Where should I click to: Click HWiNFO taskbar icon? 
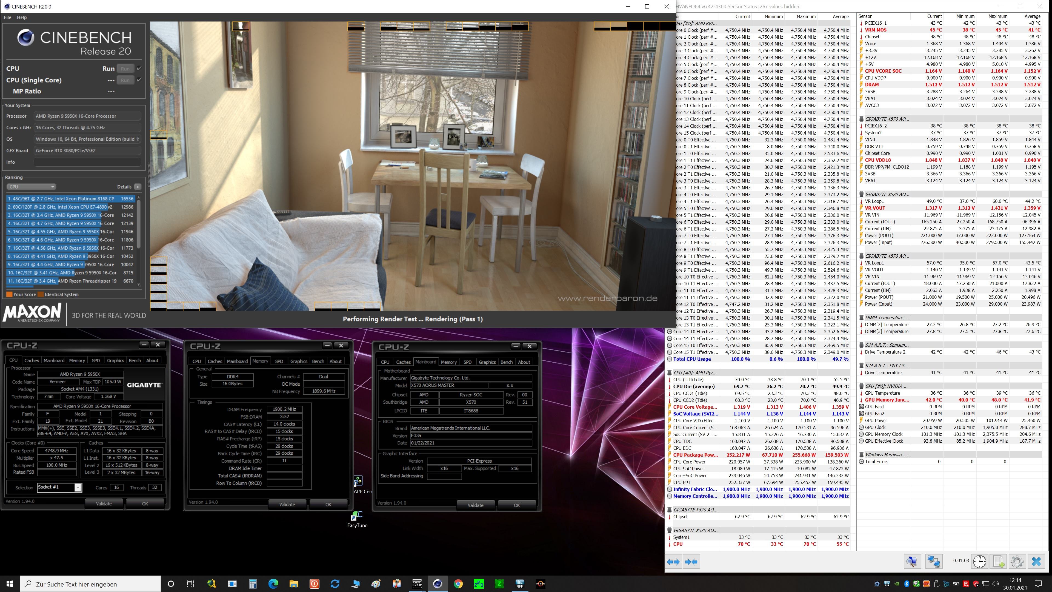coord(519,584)
